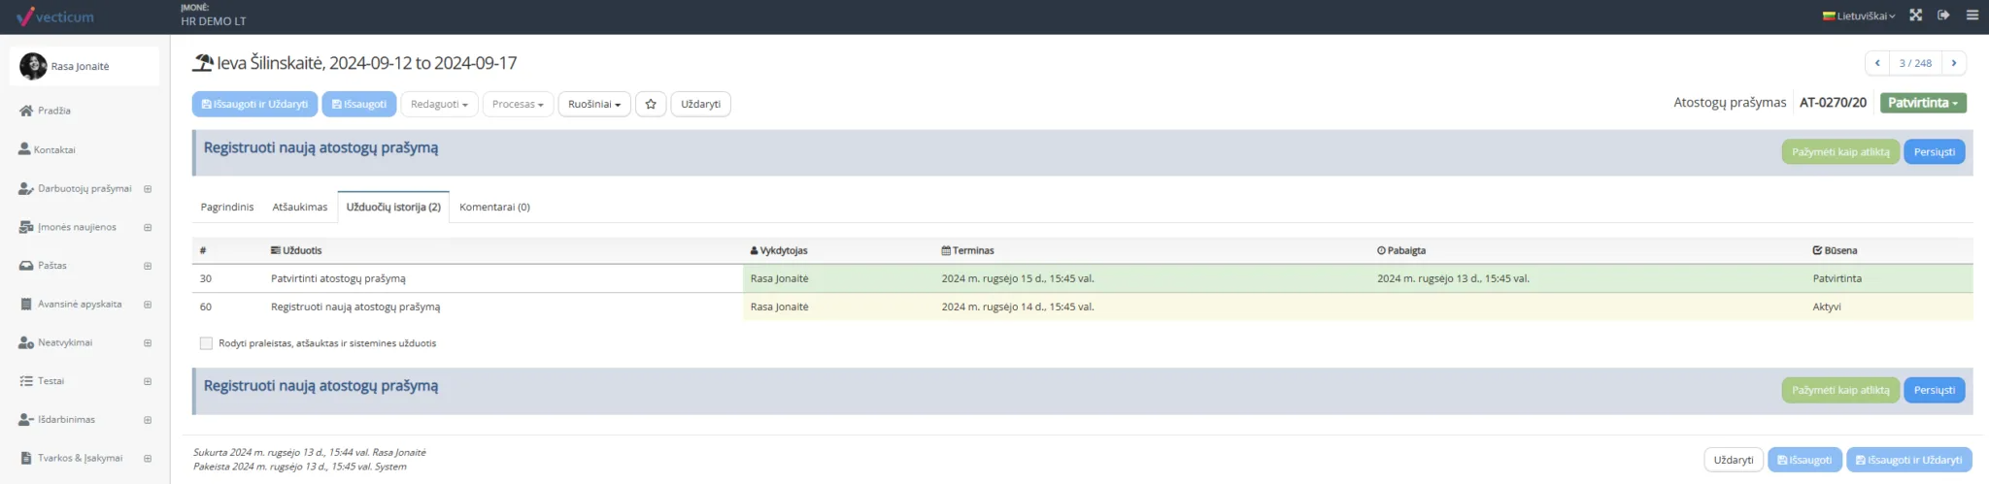
Task: Go to previous record arrow
Action: pos(1877,63)
